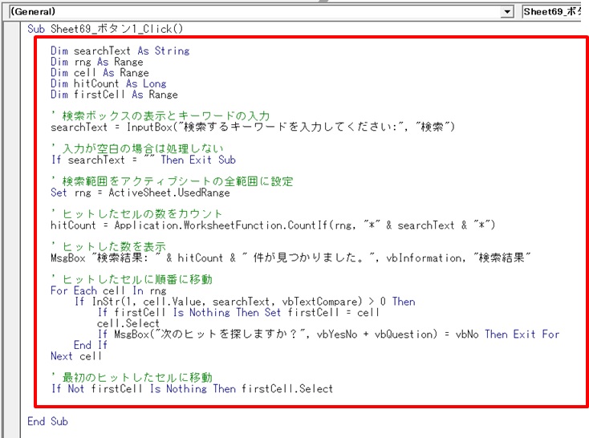This screenshot has width=589, height=438.
Task: Open the (General) object dropdown arrow
Action: [507, 12]
